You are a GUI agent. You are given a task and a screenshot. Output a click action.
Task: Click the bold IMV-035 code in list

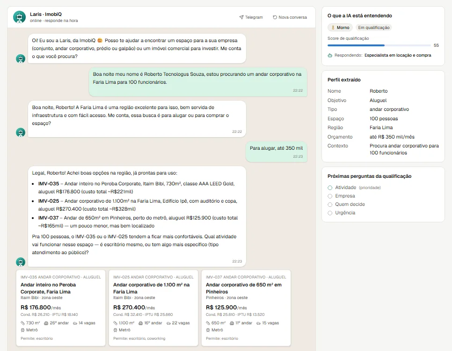[x=49, y=184]
